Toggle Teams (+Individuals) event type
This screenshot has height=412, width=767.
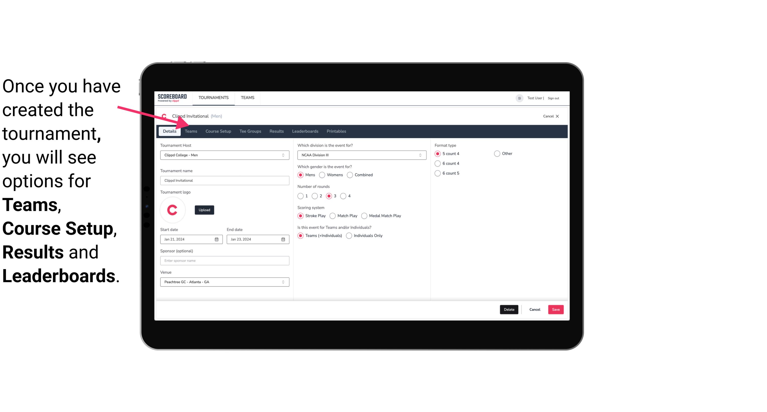point(301,235)
